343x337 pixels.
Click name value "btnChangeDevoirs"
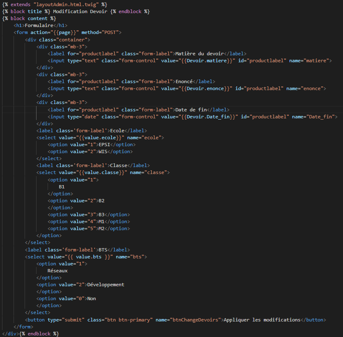[x=195, y=320]
